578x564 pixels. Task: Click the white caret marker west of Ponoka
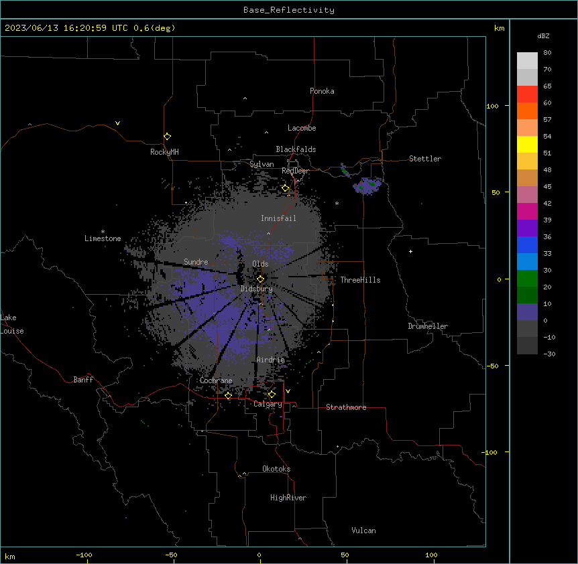(x=245, y=98)
